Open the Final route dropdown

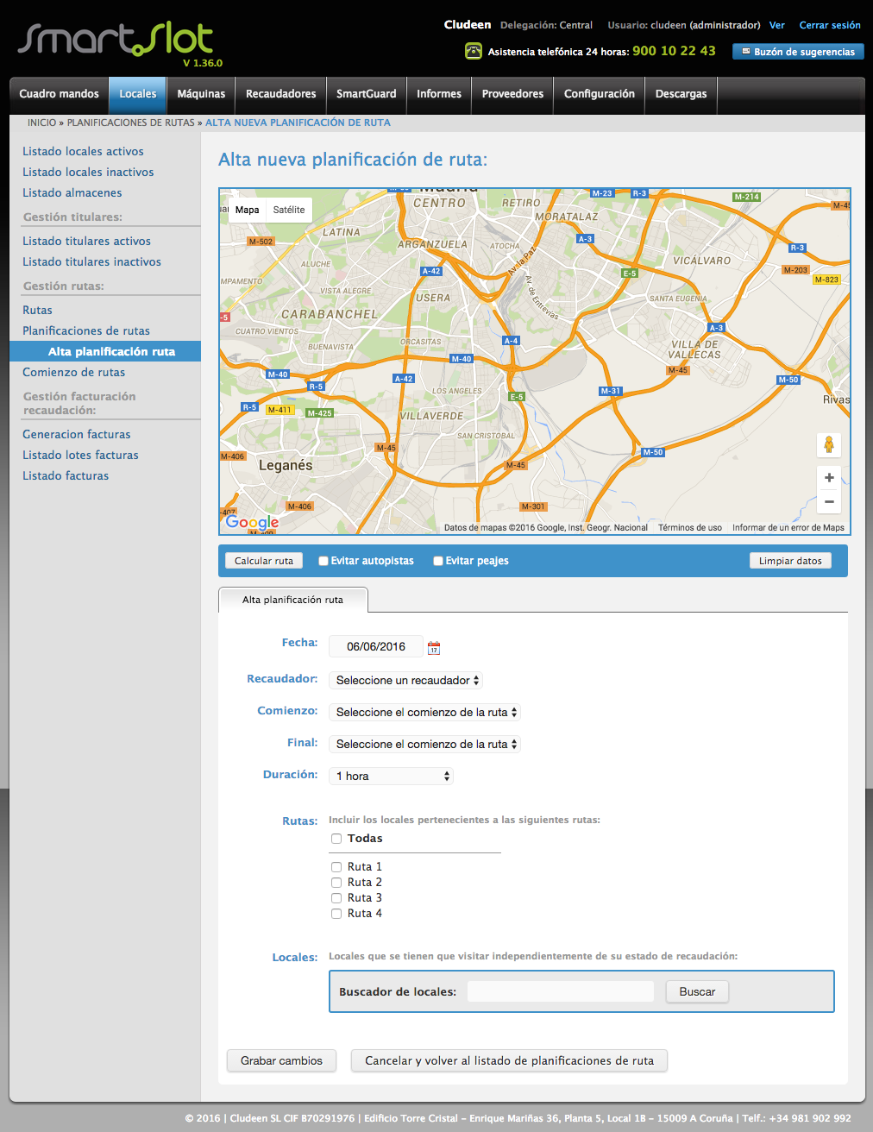pos(424,744)
